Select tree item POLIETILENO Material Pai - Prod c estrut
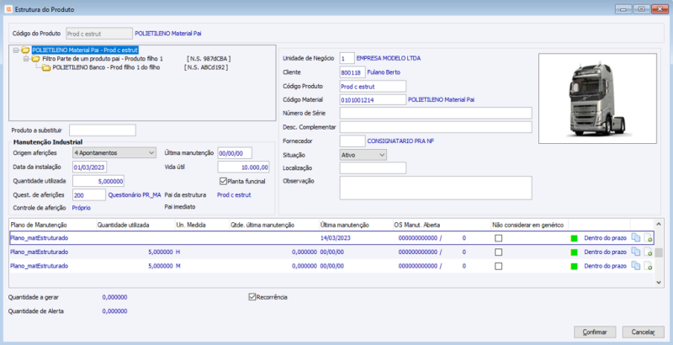 85,50
